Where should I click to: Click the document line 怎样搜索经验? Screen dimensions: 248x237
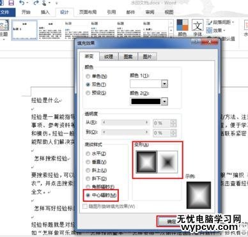pyautogui.click(x=50, y=158)
